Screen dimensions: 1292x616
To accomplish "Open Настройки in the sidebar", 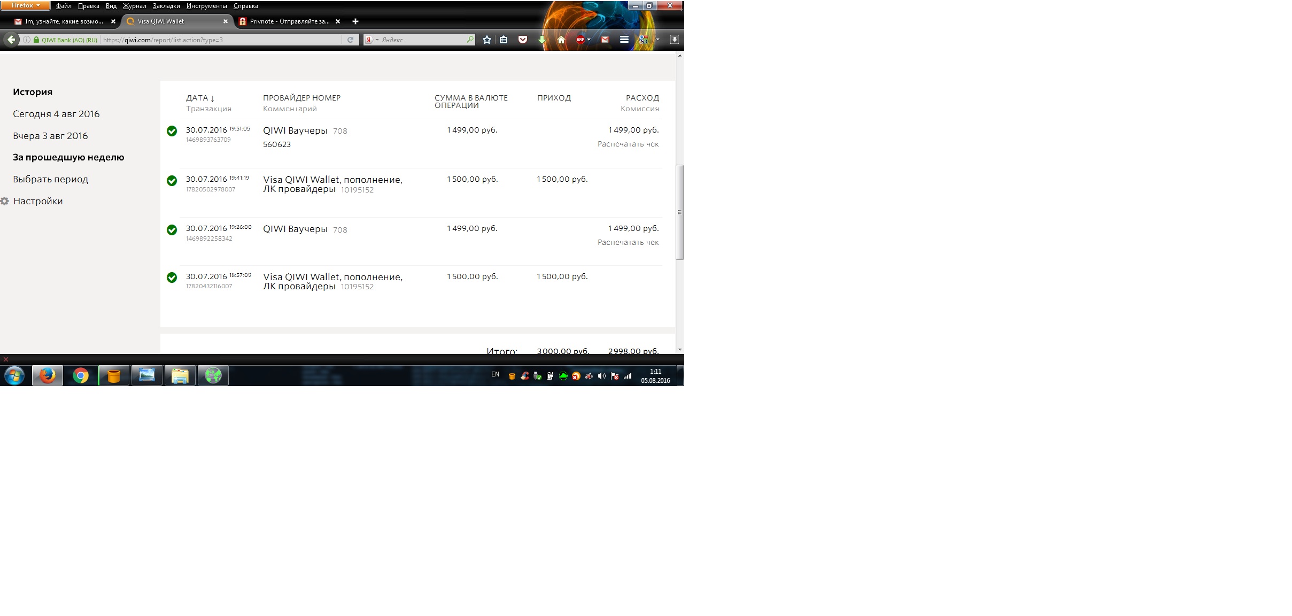I will point(38,201).
